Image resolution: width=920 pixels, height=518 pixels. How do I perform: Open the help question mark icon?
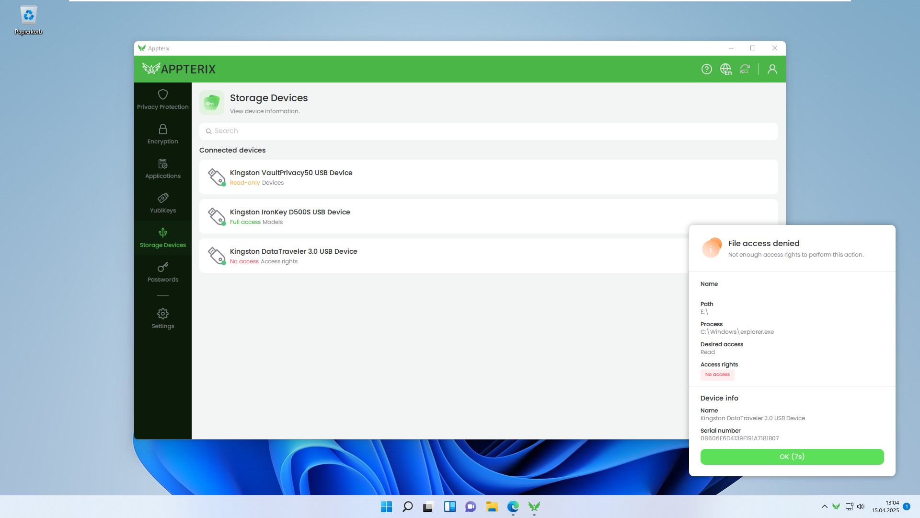706,69
